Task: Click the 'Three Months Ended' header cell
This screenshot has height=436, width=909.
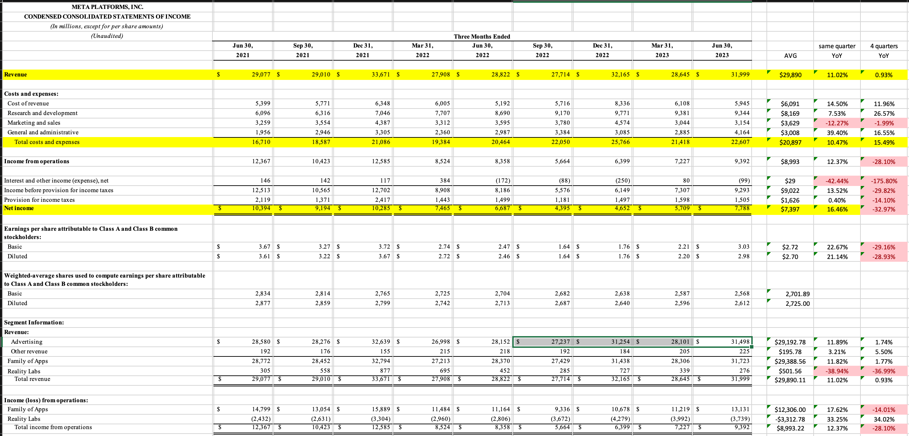Action: click(x=482, y=37)
